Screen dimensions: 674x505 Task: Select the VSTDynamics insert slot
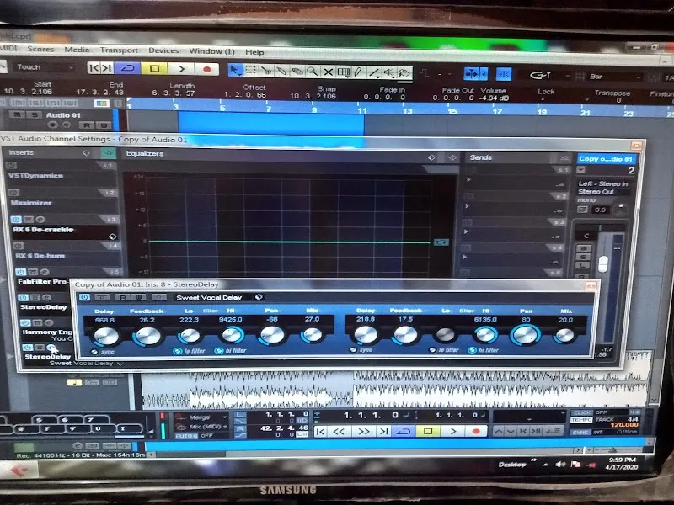pyautogui.click(x=61, y=176)
